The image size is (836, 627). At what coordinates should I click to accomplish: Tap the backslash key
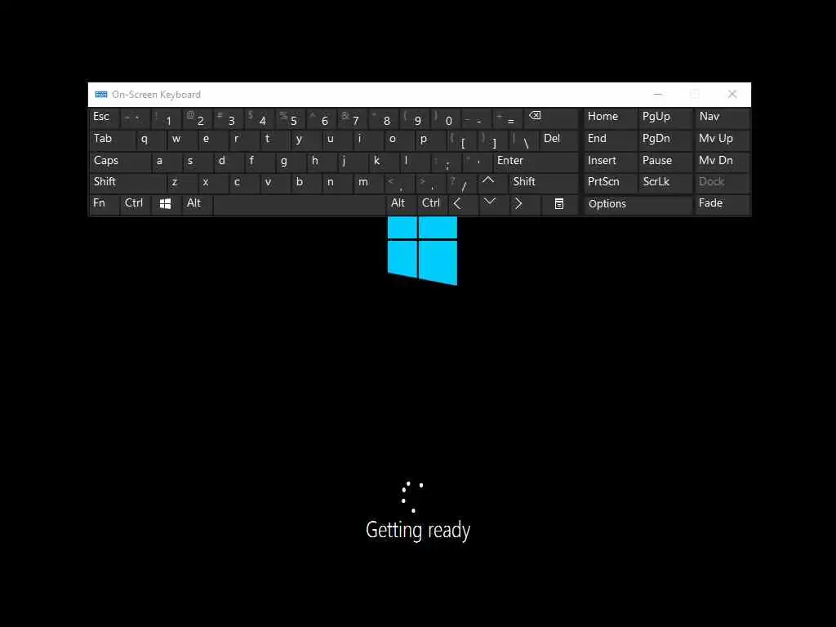523,140
